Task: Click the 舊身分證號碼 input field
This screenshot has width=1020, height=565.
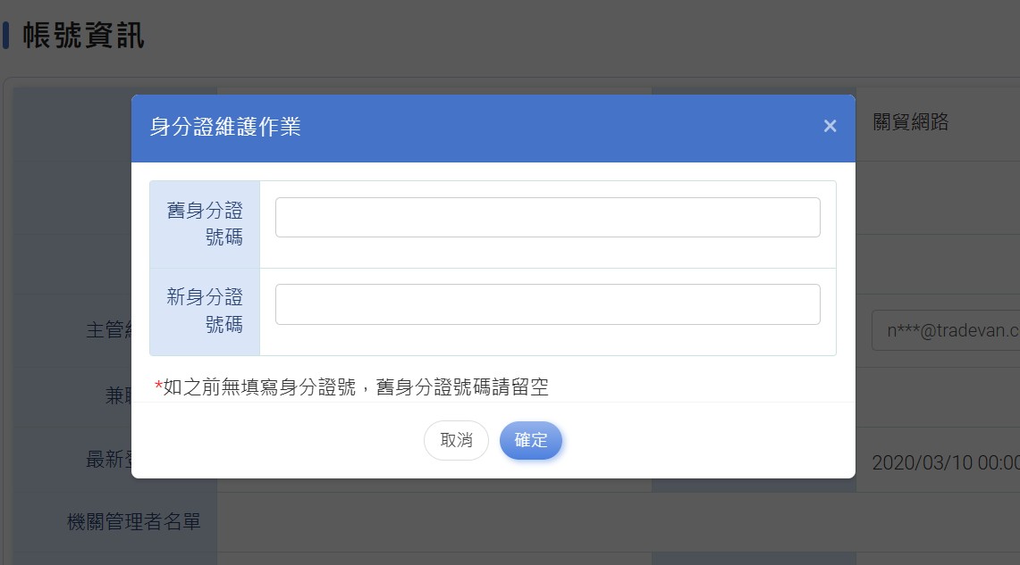Action: coord(548,218)
